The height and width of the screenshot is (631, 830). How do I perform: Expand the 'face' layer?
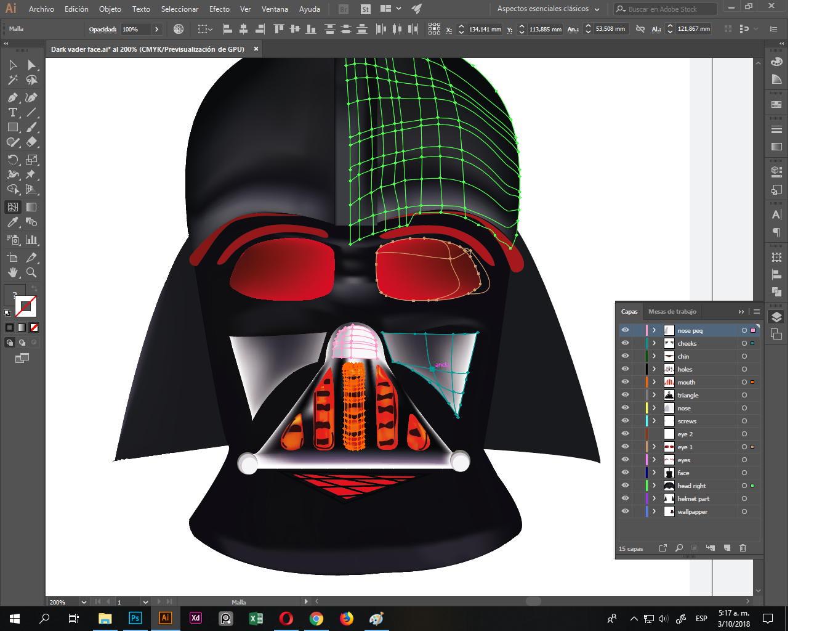click(x=655, y=473)
